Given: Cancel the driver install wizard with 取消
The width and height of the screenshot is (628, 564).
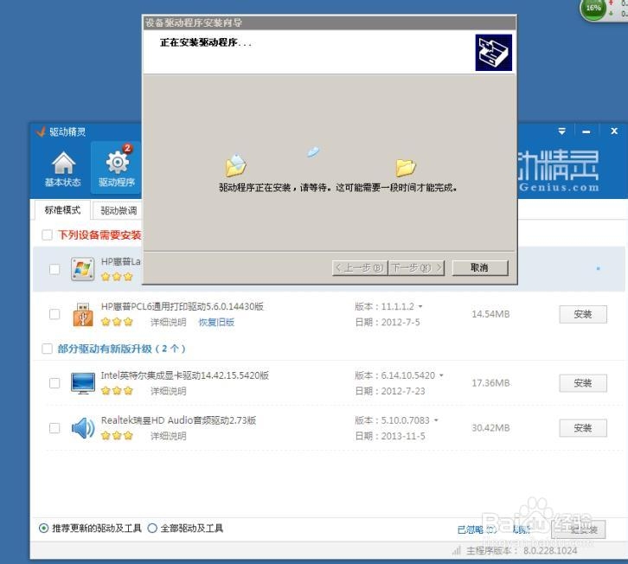Looking at the screenshot, I should [480, 267].
